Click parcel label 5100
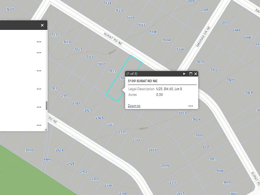 tap(180, 49)
